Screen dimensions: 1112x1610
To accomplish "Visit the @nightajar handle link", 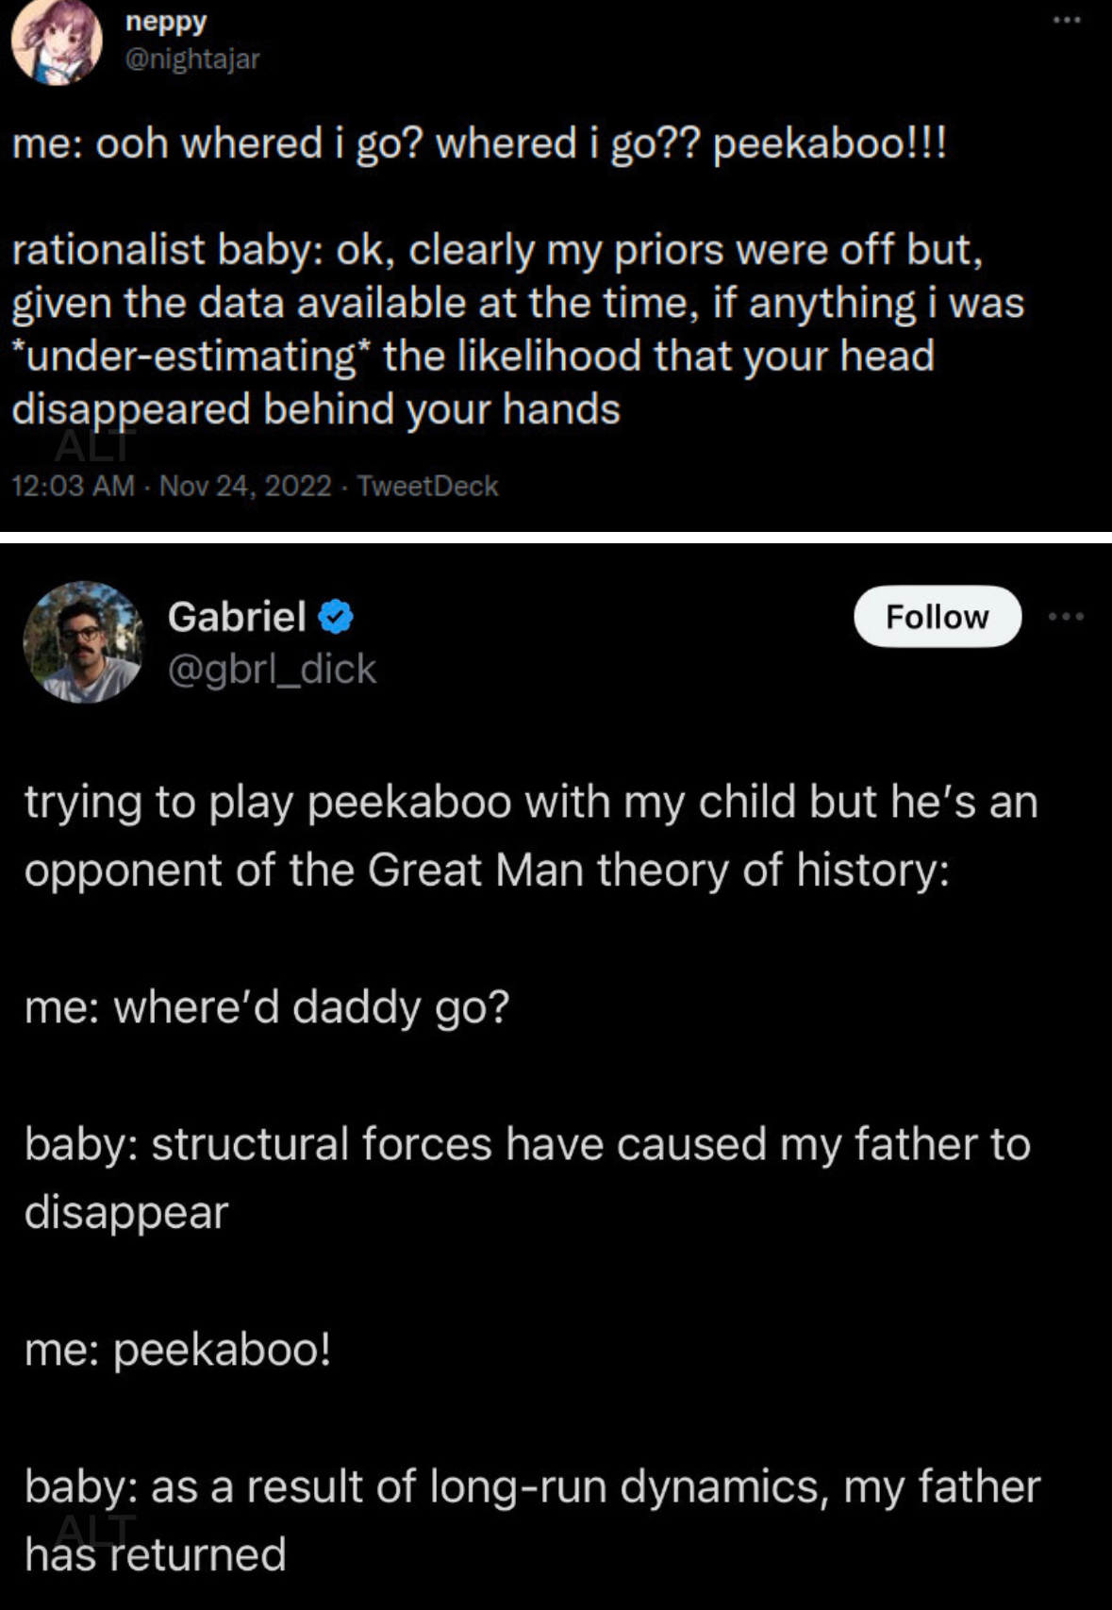I will click(x=191, y=58).
